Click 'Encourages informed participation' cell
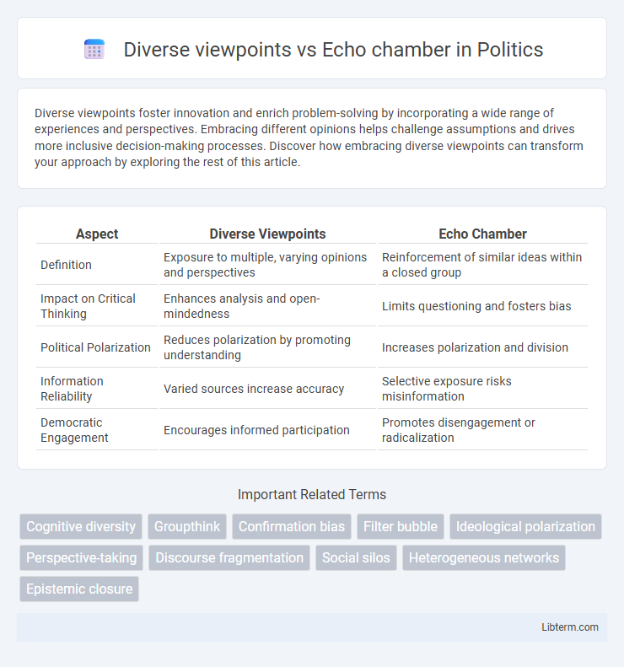Image resolution: width=624 pixels, height=667 pixels. (267, 430)
